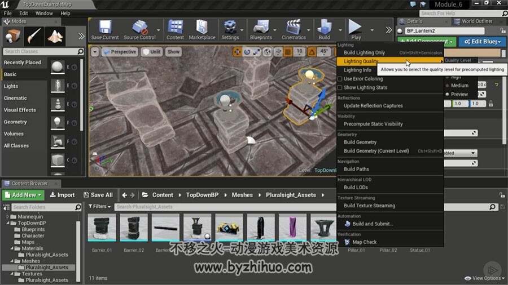Viewport: 508px width, 285px height.
Task: Collapse the TopDownBP folder in tree
Action: pyautogui.click(x=8, y=223)
